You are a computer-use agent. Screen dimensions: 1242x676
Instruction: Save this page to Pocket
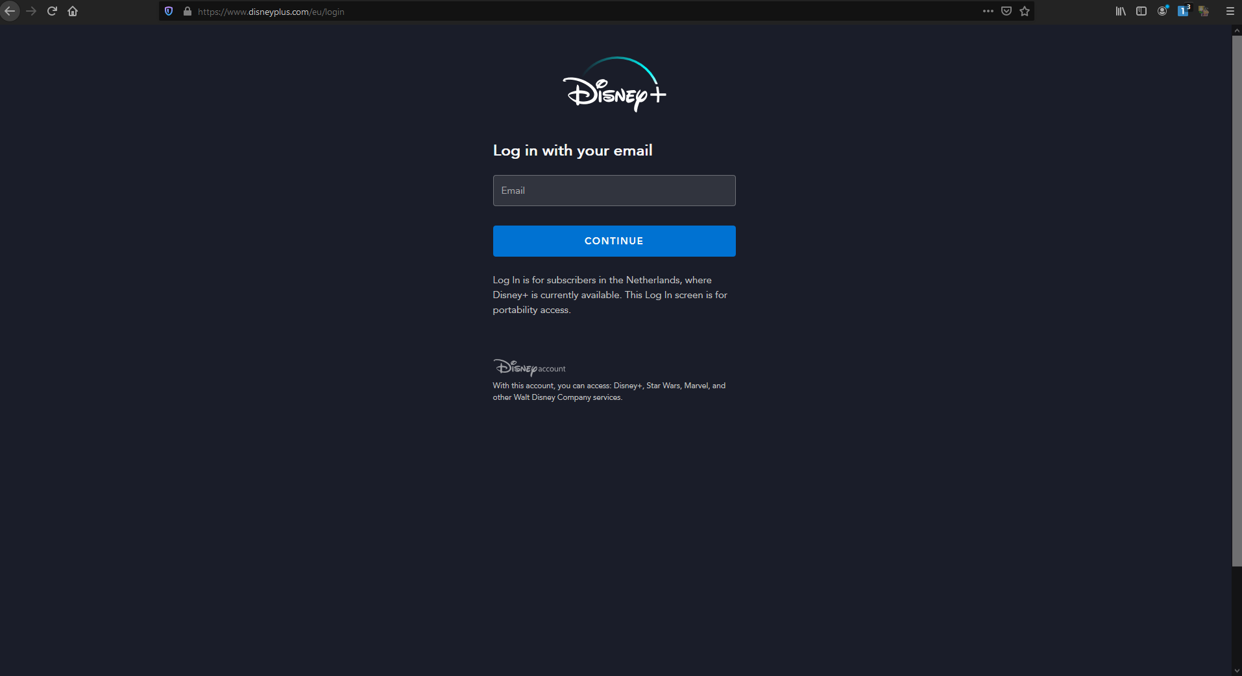[x=1006, y=11]
